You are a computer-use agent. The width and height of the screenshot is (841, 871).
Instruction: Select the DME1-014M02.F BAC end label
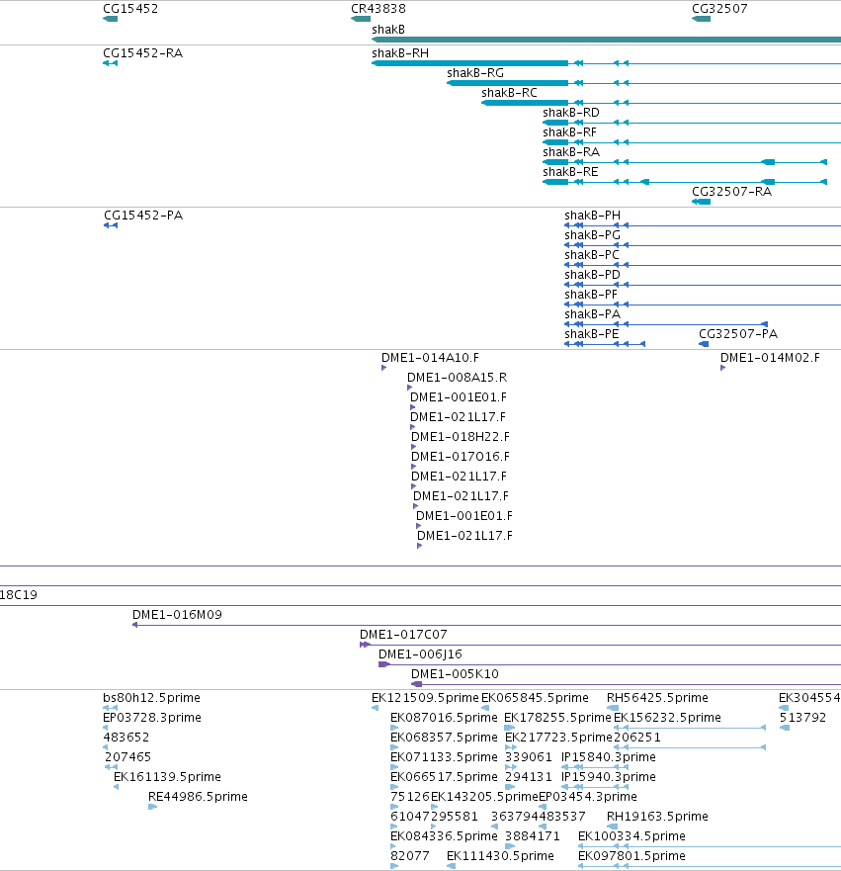(x=770, y=358)
